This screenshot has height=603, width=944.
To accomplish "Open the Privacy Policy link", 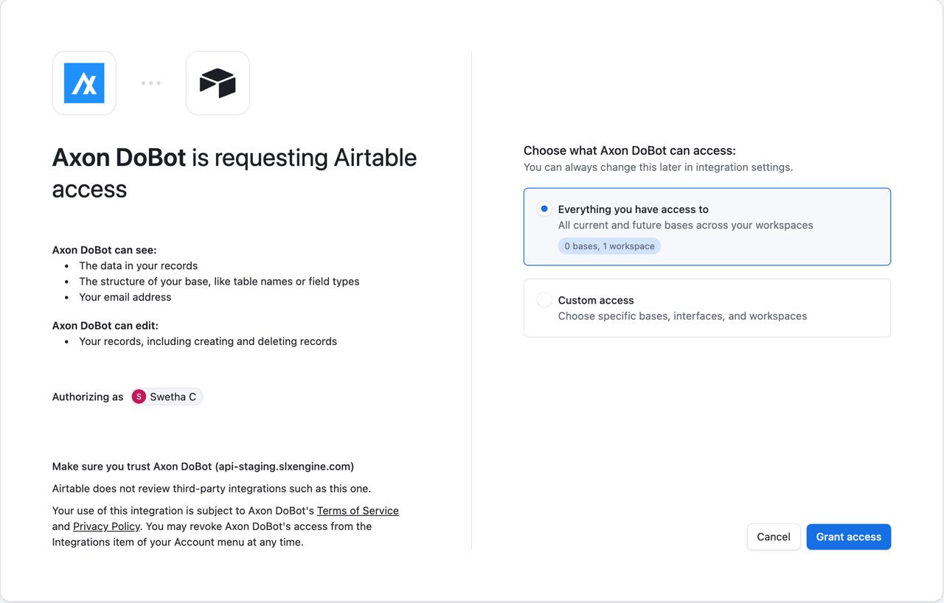I will point(106,526).
